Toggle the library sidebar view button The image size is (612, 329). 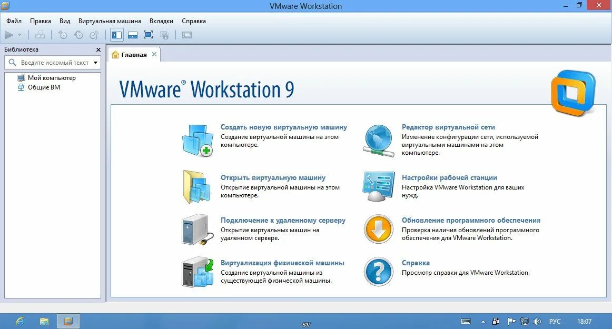pyautogui.click(x=117, y=35)
